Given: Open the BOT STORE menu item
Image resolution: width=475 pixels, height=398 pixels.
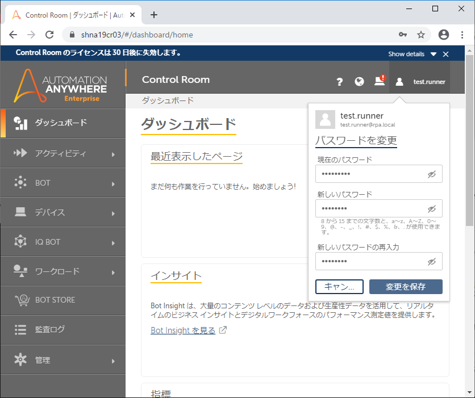Looking at the screenshot, I should pyautogui.click(x=63, y=300).
